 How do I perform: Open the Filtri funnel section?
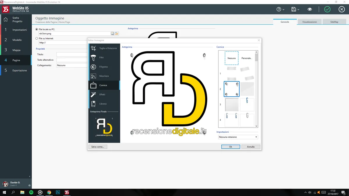(x=104, y=57)
